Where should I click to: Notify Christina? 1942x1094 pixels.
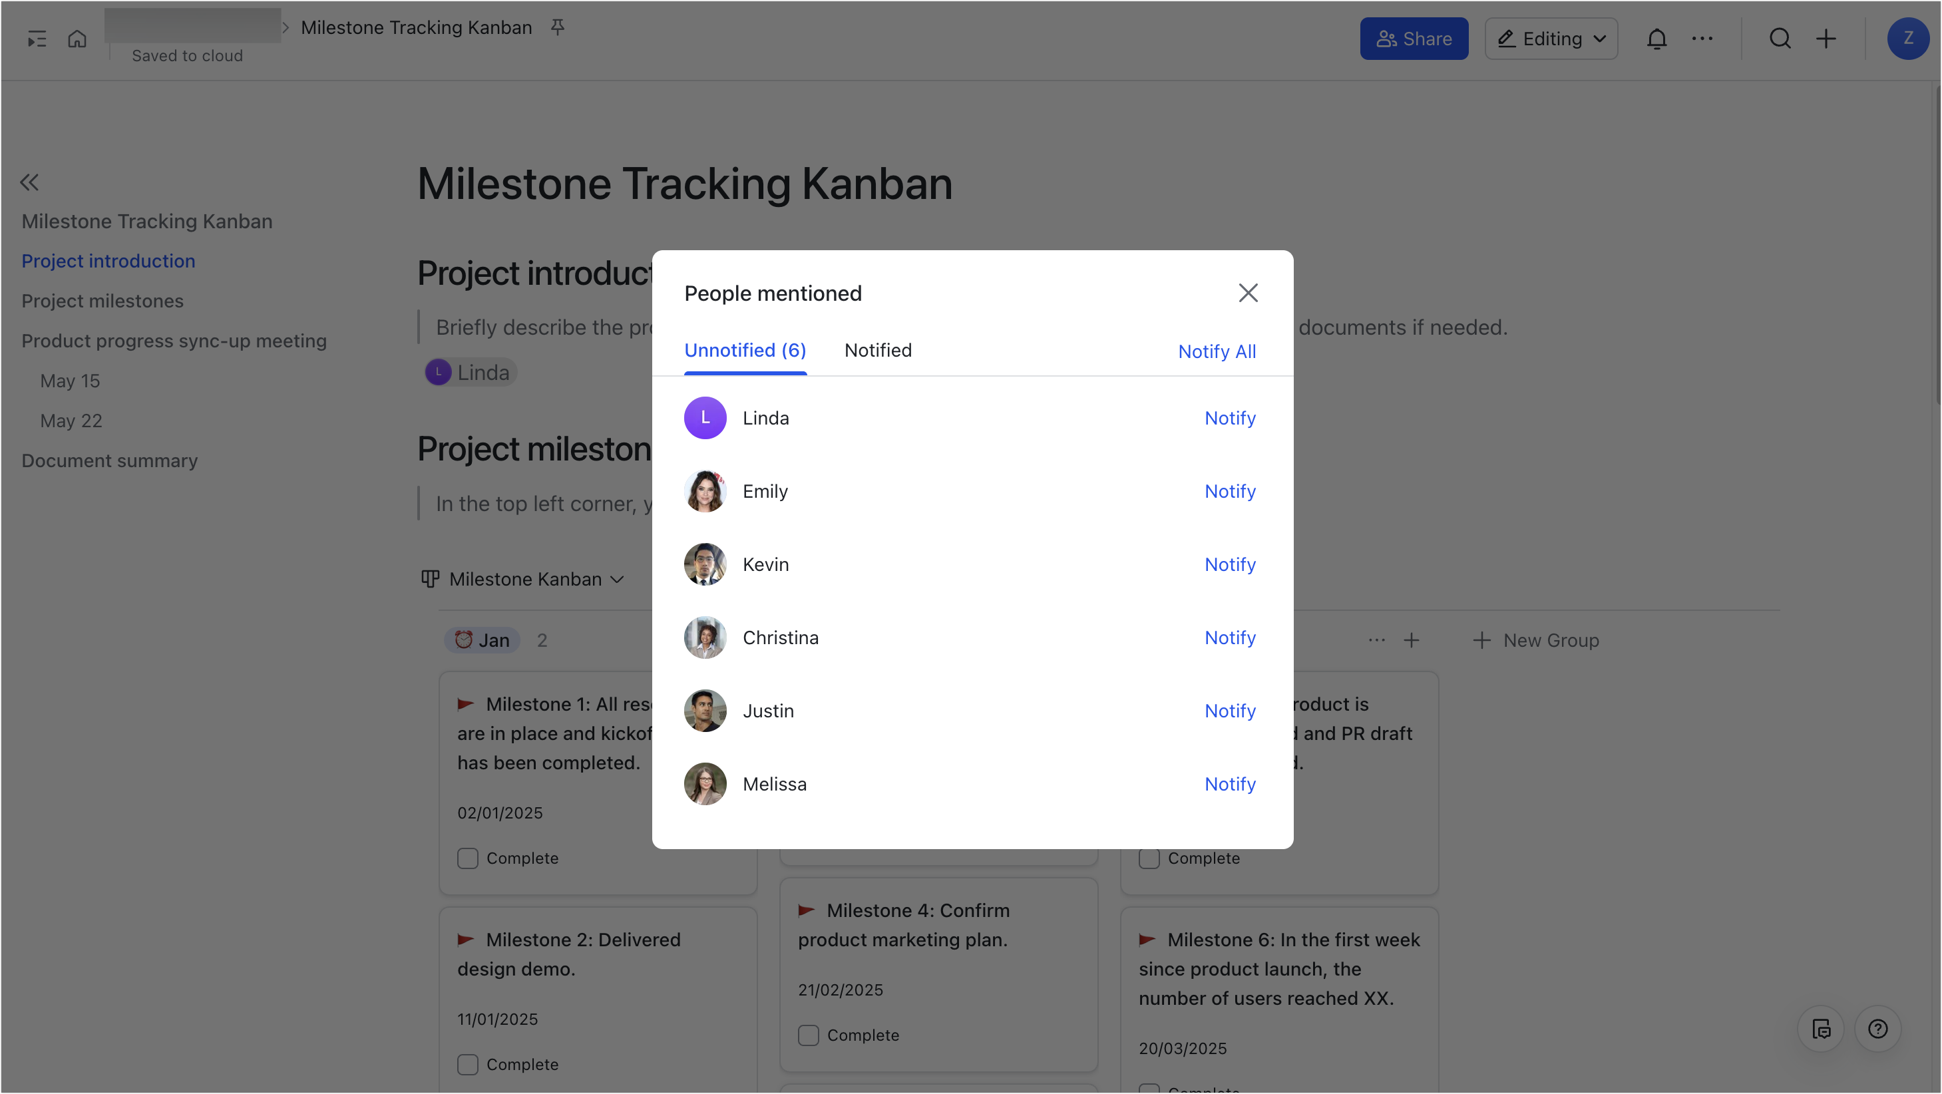[x=1230, y=638]
